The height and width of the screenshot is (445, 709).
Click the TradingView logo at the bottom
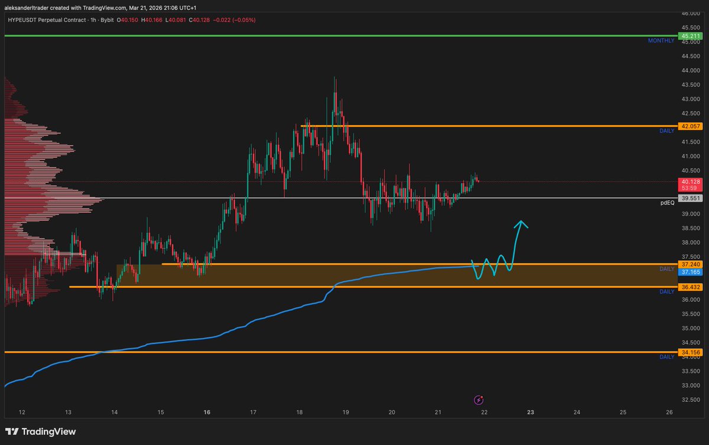[x=40, y=431]
